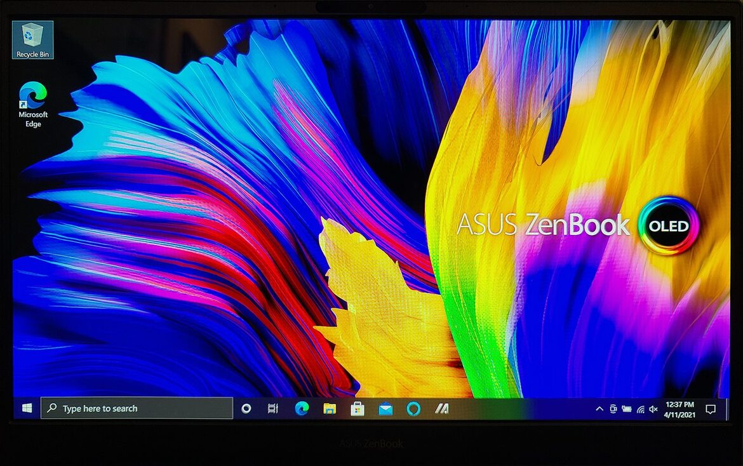This screenshot has height=466, width=743.
Task: Launch Alexa from the taskbar
Action: [413, 408]
